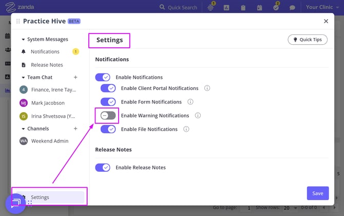Viewport: 344px width, 216px height.
Task: Show info icon for Form Notifications
Action: coord(190,102)
